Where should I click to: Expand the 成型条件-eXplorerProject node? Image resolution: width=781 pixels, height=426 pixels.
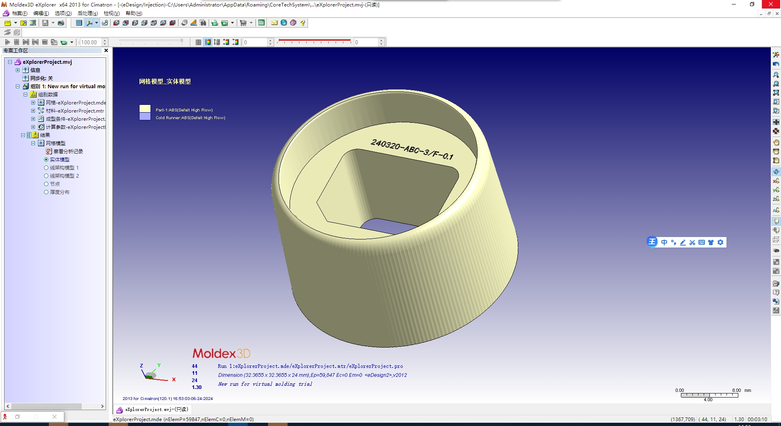pyautogui.click(x=33, y=119)
